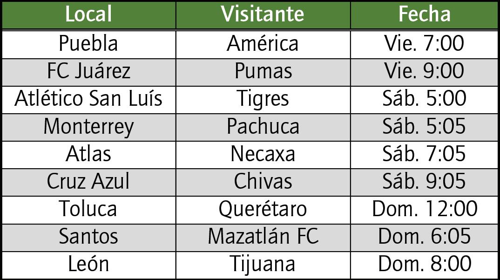
Task: Click the Tijuana visitor cell
Action: tap(263, 265)
